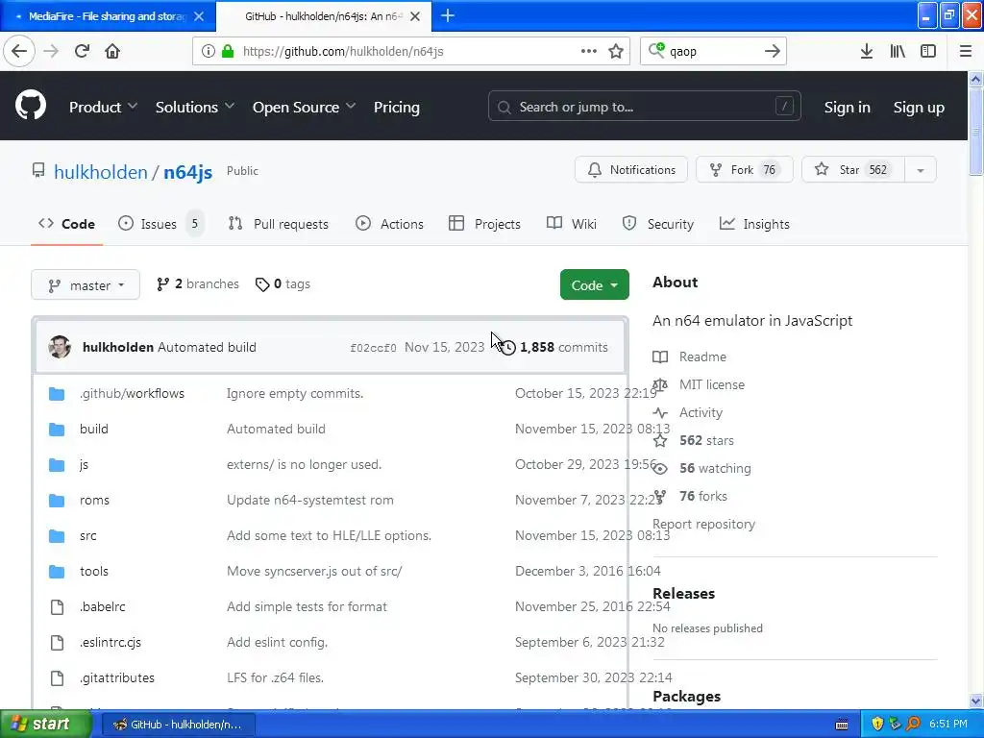Screen dimensions: 984x738
Task: Open 1,858 commits link
Action: point(563,348)
